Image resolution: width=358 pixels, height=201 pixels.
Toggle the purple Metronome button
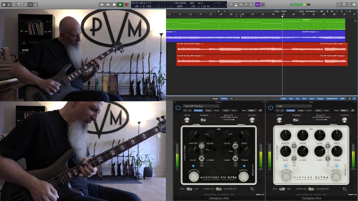262,4
